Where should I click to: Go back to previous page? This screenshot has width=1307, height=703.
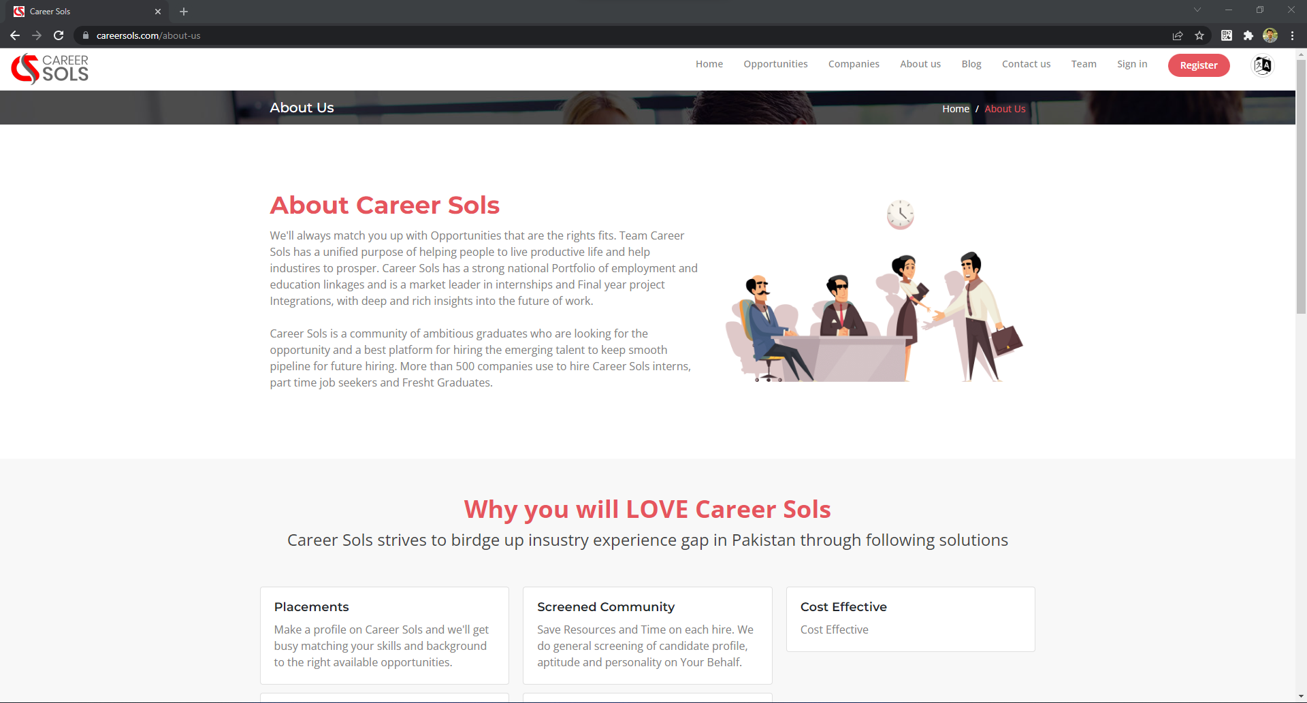coord(15,35)
